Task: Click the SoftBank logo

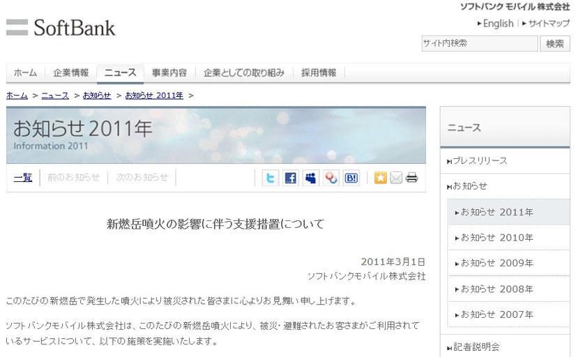Action: 61,28
